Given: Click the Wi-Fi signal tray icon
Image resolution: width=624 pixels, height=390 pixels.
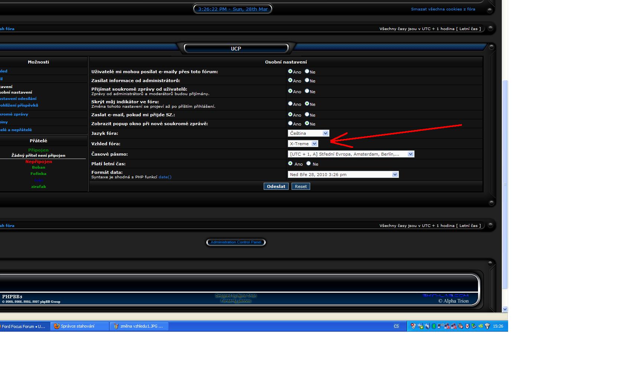Looking at the screenshot, I should click(487, 326).
